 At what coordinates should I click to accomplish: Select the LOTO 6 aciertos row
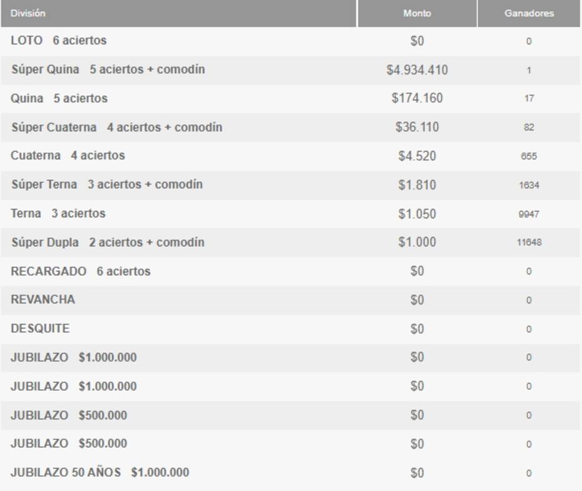point(290,41)
